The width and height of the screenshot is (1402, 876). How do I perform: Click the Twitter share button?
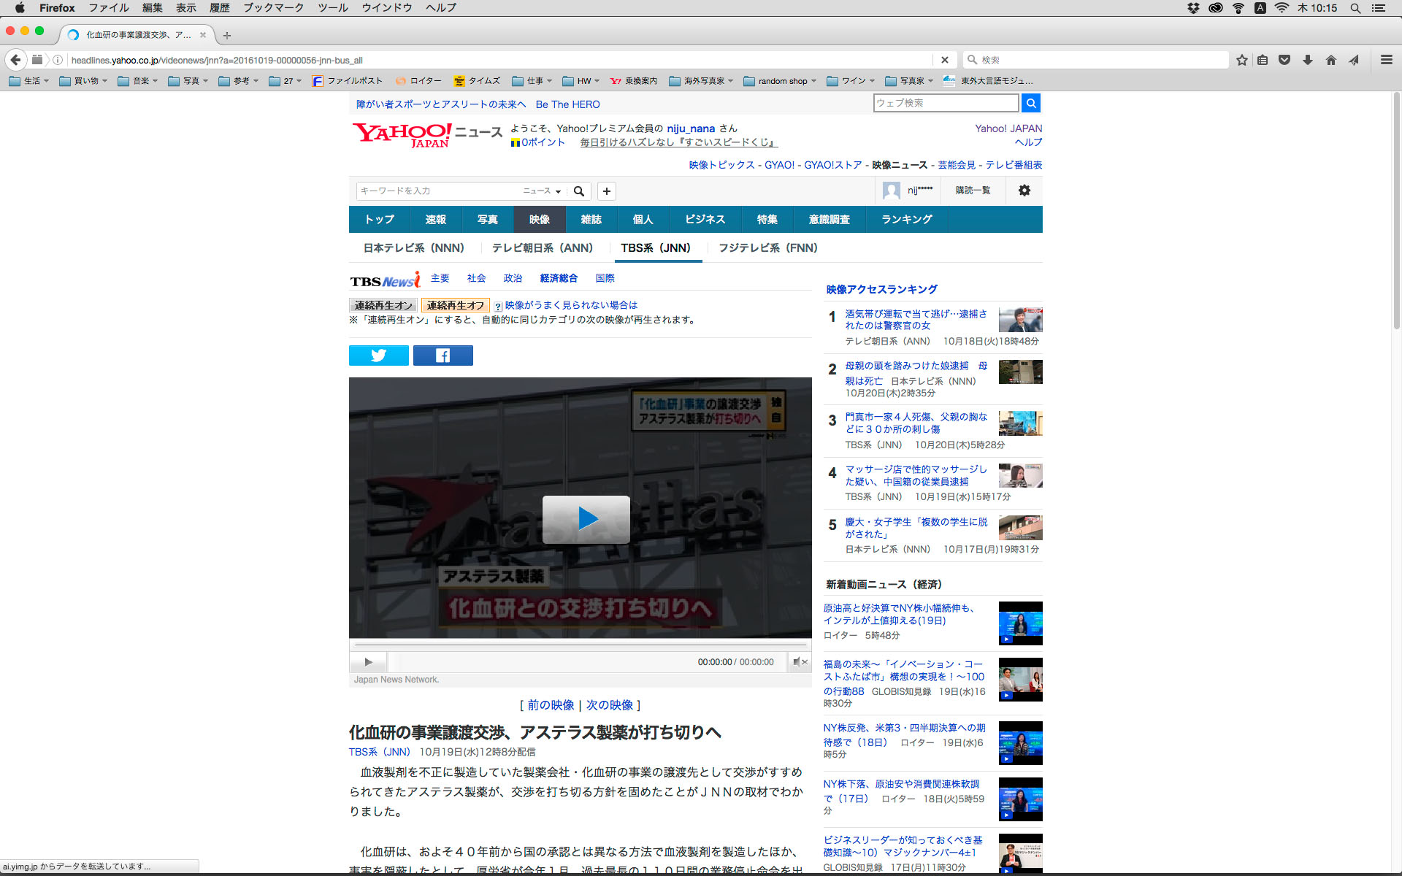pyautogui.click(x=378, y=356)
